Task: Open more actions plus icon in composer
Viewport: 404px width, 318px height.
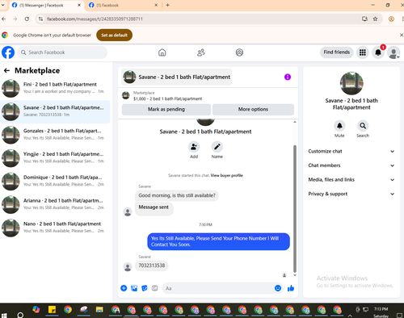Action: [124, 288]
